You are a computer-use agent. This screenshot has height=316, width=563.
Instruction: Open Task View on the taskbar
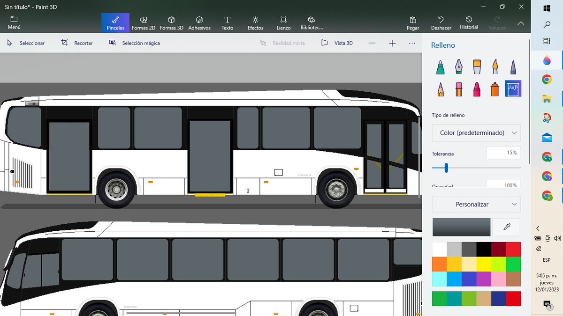547,41
